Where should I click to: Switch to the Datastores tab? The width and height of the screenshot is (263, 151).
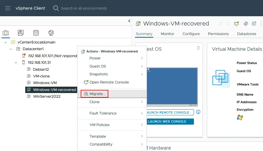point(246,34)
